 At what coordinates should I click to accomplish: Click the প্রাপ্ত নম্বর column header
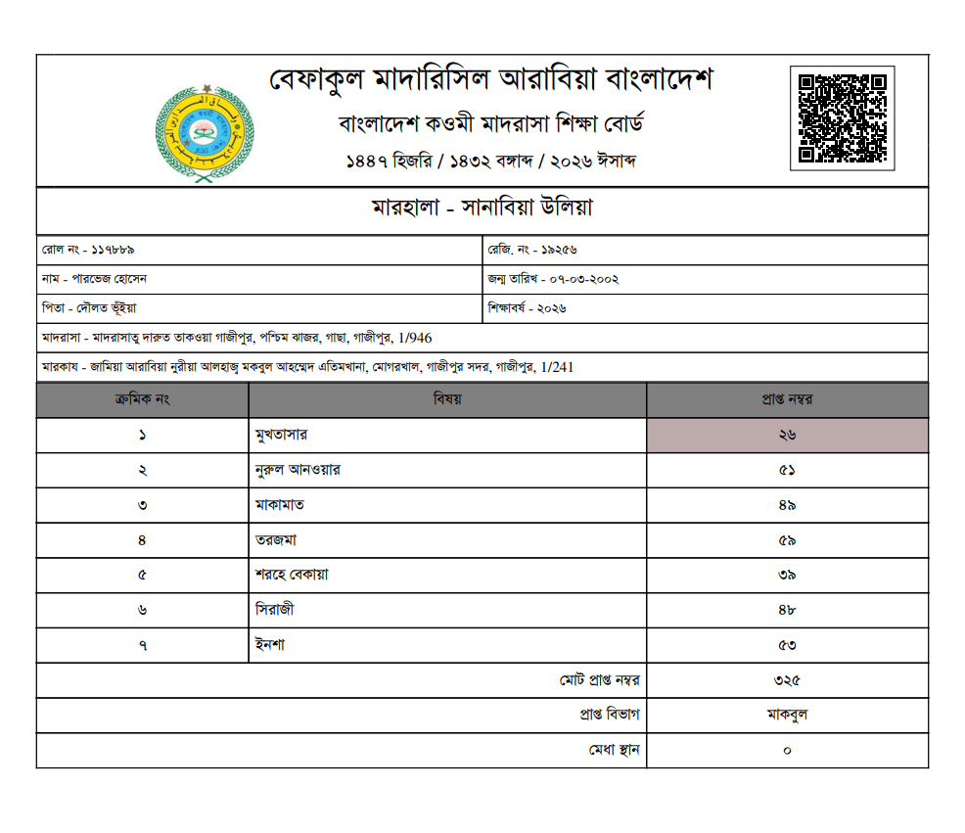pyautogui.click(x=787, y=399)
